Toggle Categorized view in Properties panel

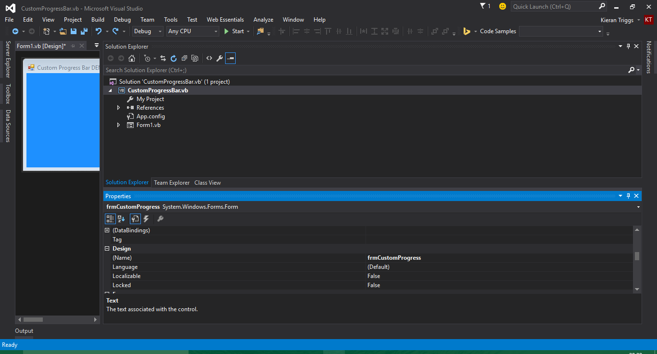click(110, 219)
